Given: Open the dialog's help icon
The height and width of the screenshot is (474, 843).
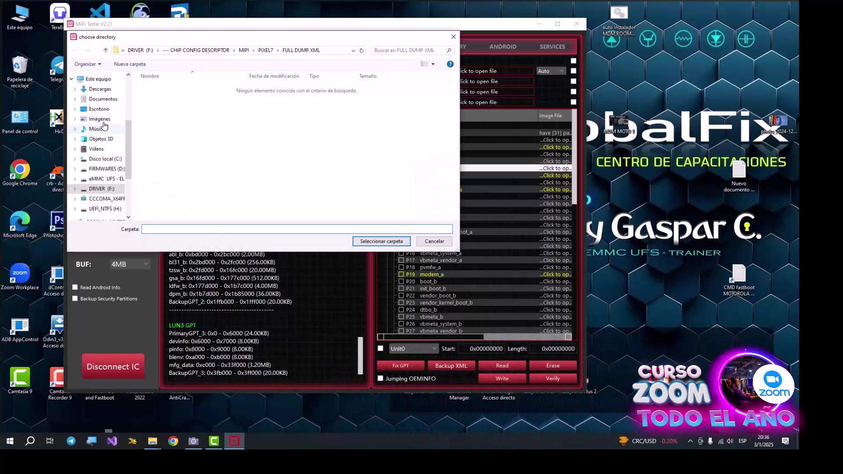Looking at the screenshot, I should [450, 64].
